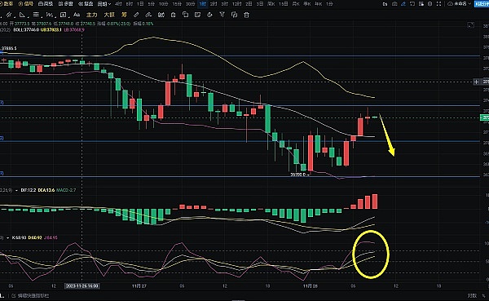Select the rectangle shape tool

64,15
